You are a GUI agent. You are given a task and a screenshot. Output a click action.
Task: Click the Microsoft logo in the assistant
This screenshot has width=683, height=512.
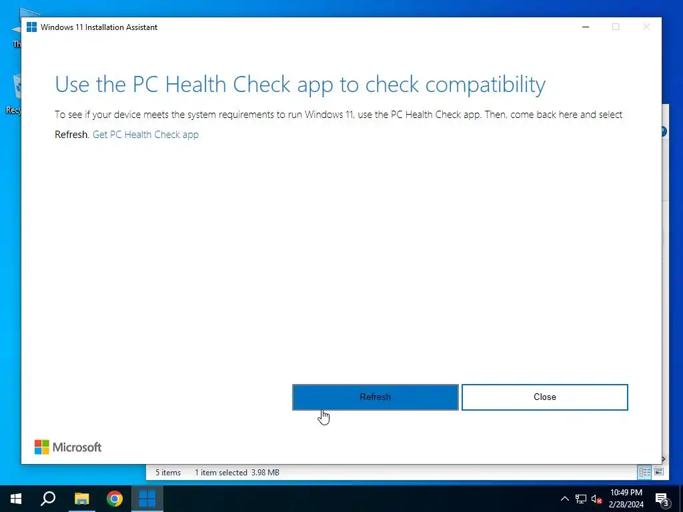click(x=68, y=447)
